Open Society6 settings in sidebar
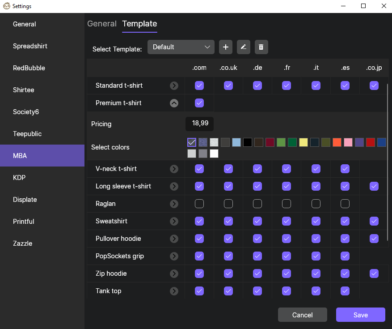 tap(42, 112)
